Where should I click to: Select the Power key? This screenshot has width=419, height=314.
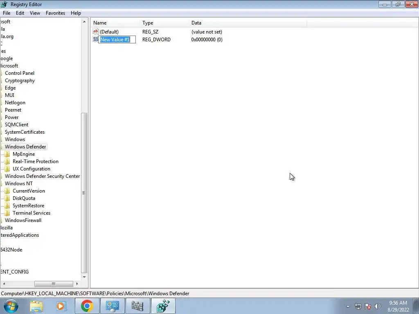(12, 117)
